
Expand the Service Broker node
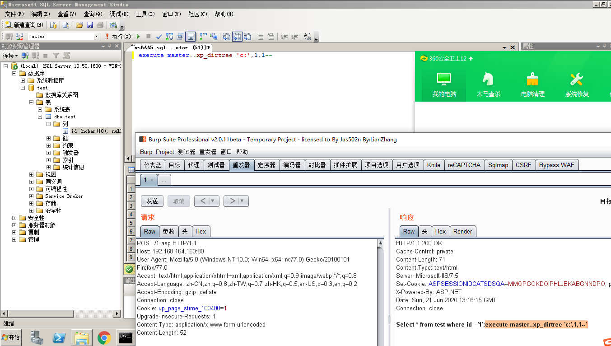click(x=32, y=196)
